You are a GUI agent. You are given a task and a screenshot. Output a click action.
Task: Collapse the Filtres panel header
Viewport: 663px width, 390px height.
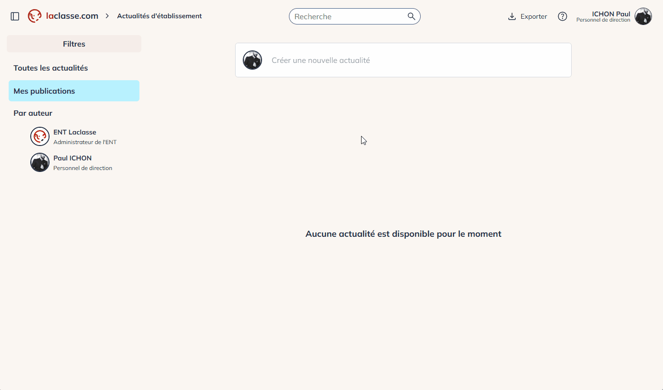(74, 44)
